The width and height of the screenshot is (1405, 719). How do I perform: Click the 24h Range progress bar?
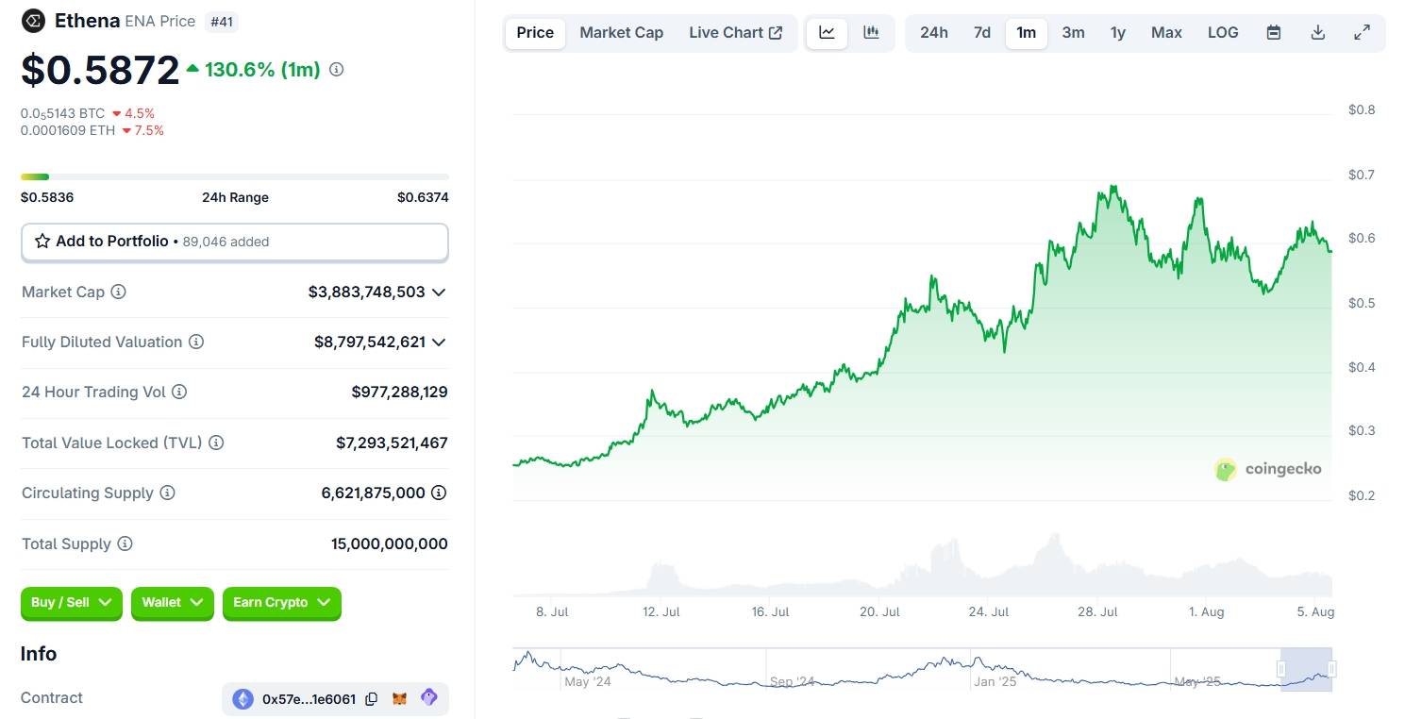coord(235,176)
